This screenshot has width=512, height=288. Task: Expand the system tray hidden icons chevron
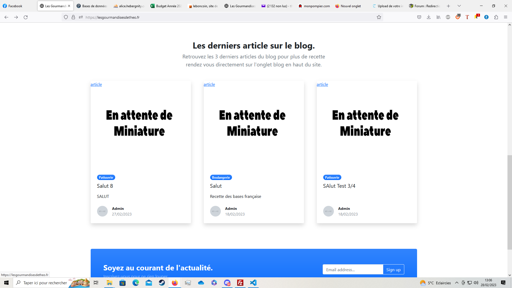[x=457, y=283]
